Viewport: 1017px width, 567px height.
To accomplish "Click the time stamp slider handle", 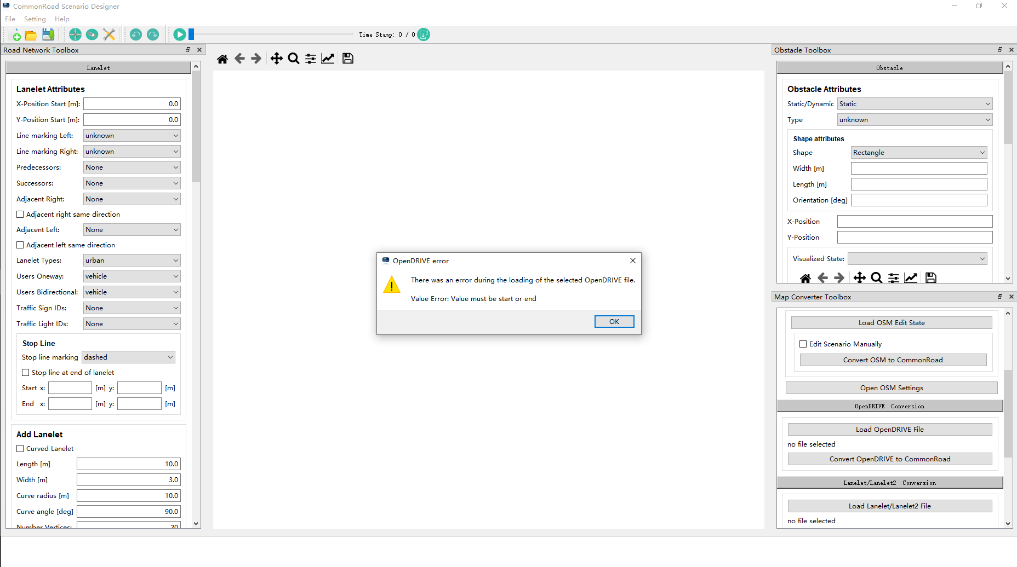I will pos(191,35).
